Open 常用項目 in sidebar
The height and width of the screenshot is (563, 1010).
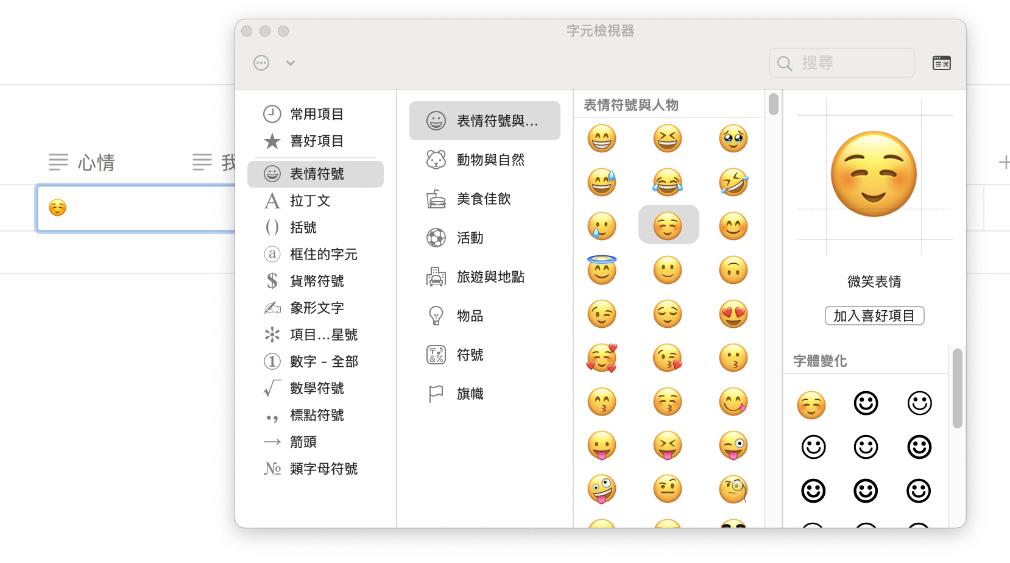click(x=316, y=114)
